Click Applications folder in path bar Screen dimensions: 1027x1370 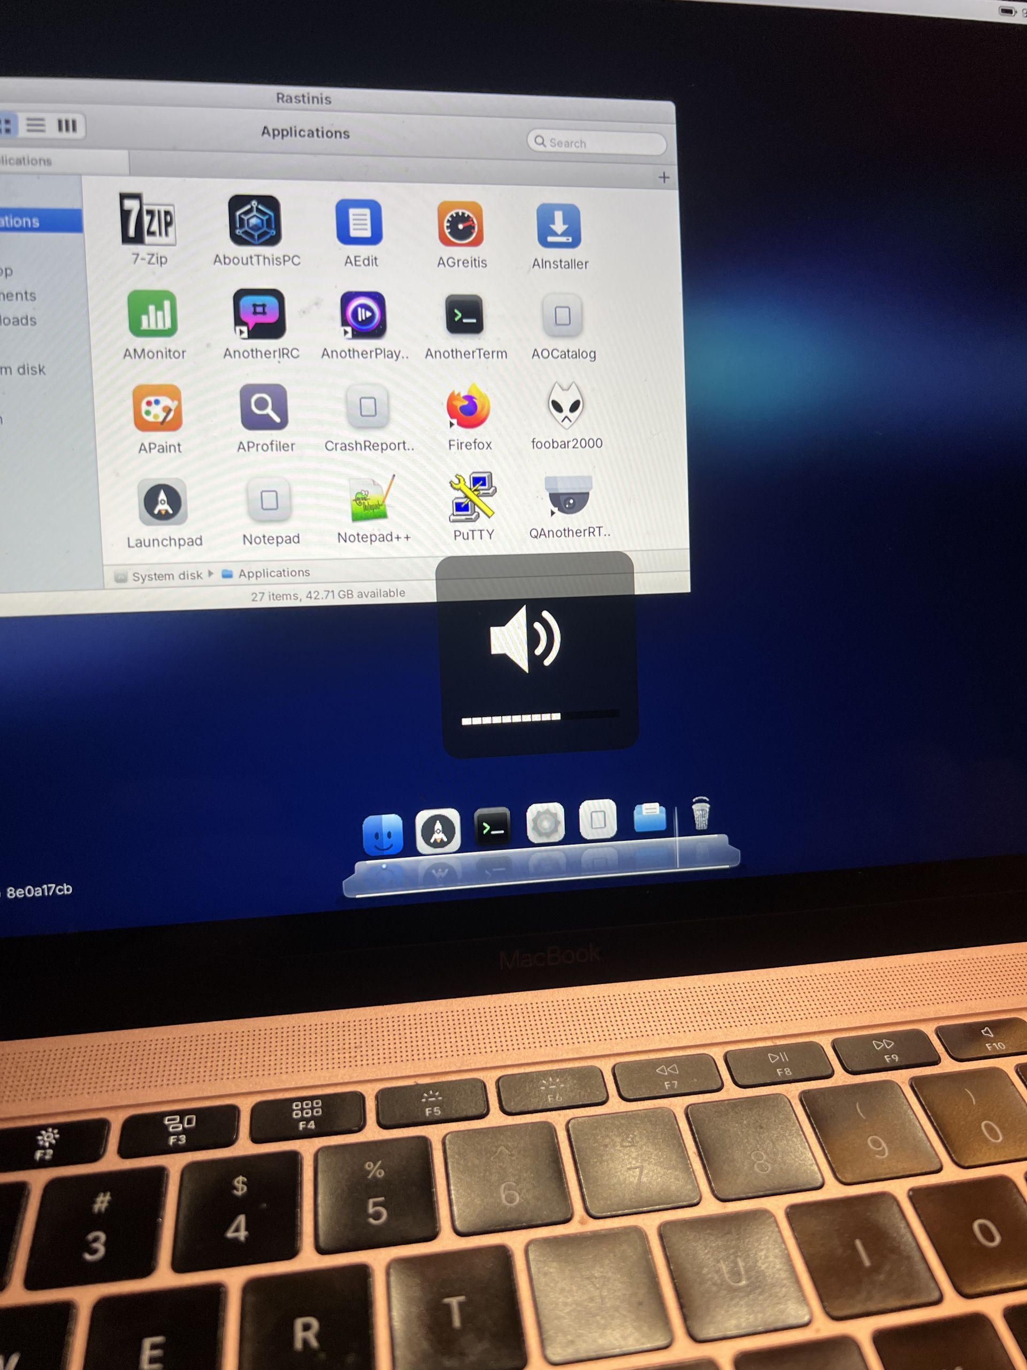(x=266, y=573)
